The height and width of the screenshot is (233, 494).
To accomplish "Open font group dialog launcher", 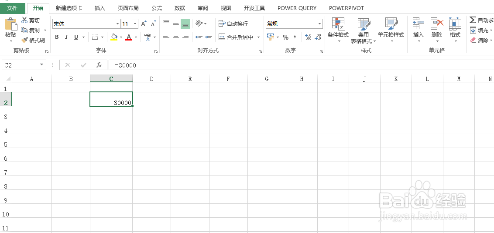I will point(156,51).
